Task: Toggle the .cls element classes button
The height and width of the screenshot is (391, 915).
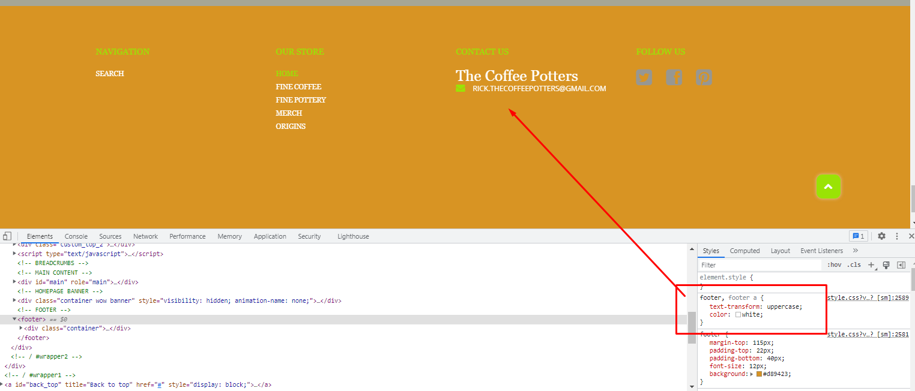Action: (x=854, y=265)
